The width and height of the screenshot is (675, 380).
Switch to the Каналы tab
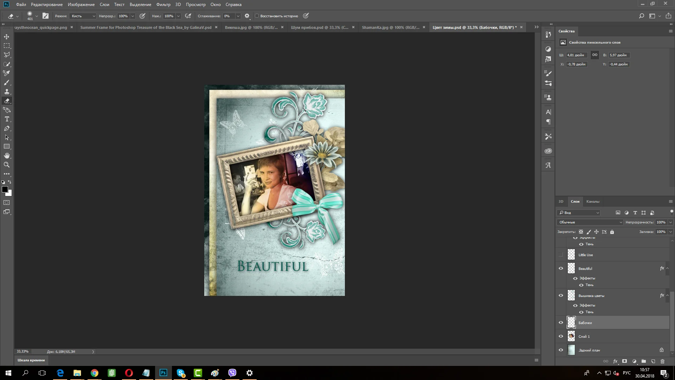pyautogui.click(x=593, y=202)
